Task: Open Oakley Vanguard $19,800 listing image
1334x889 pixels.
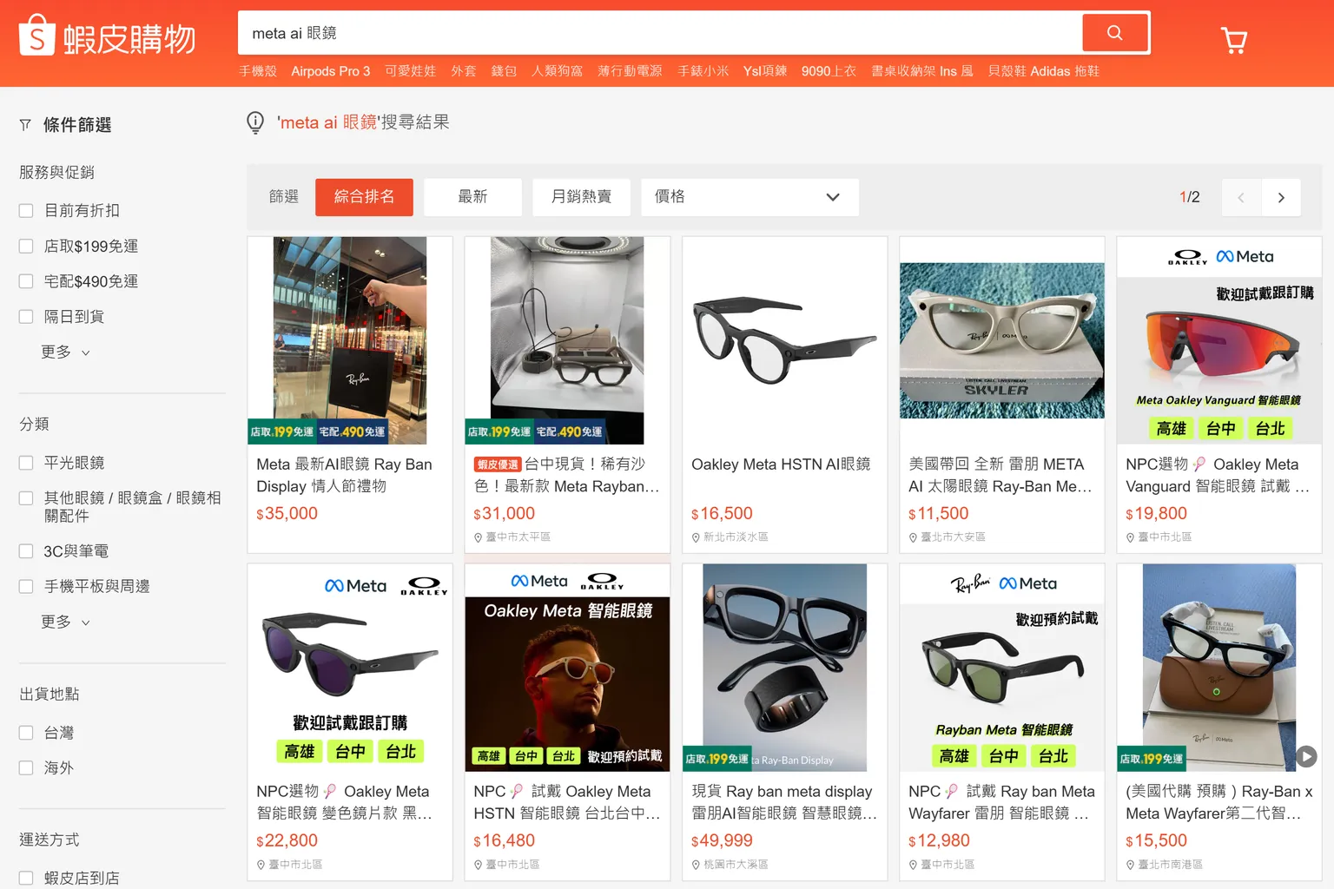Action: tap(1219, 340)
